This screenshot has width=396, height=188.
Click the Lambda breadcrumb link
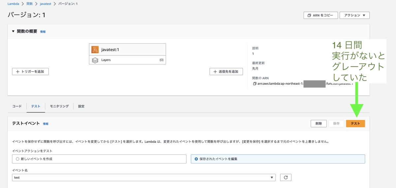pyautogui.click(x=13, y=3)
